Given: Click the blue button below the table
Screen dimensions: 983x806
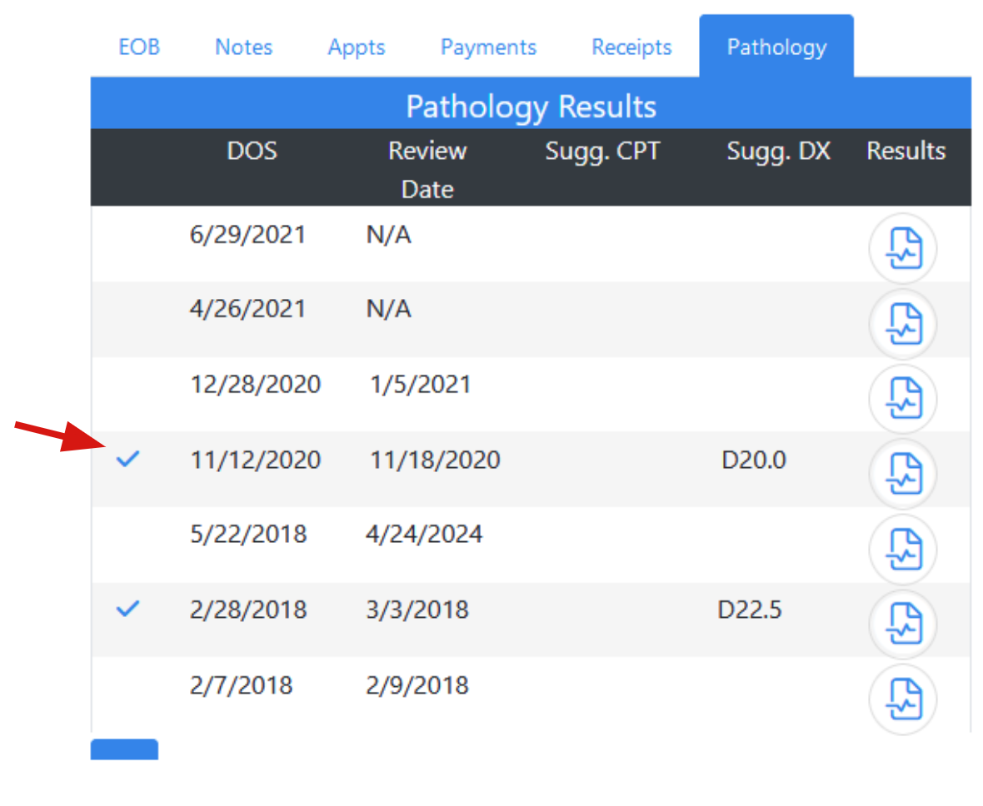Looking at the screenshot, I should [124, 749].
